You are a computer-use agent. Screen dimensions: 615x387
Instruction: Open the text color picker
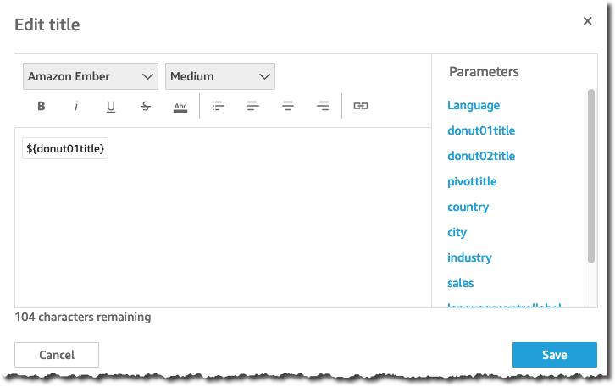click(x=180, y=107)
